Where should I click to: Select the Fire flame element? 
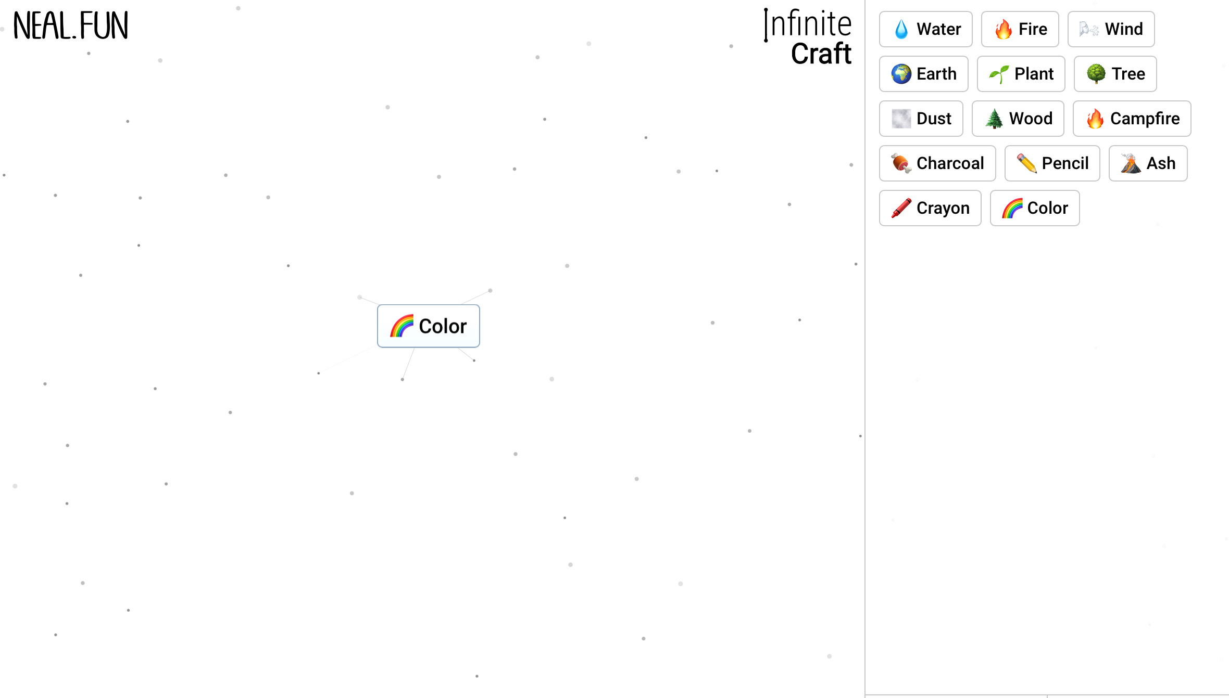(1020, 29)
